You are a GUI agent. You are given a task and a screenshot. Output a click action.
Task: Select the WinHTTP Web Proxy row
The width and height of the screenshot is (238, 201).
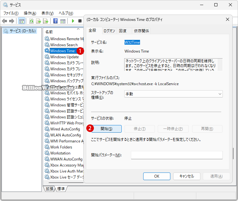64,123
